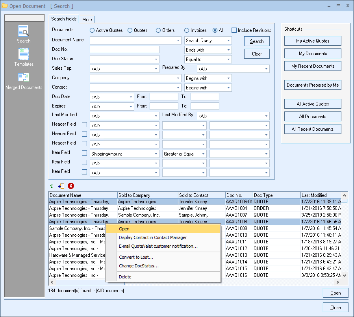Check the Item Field ShippingAmount checkbox
The width and height of the screenshot is (354, 317).
(x=84, y=153)
